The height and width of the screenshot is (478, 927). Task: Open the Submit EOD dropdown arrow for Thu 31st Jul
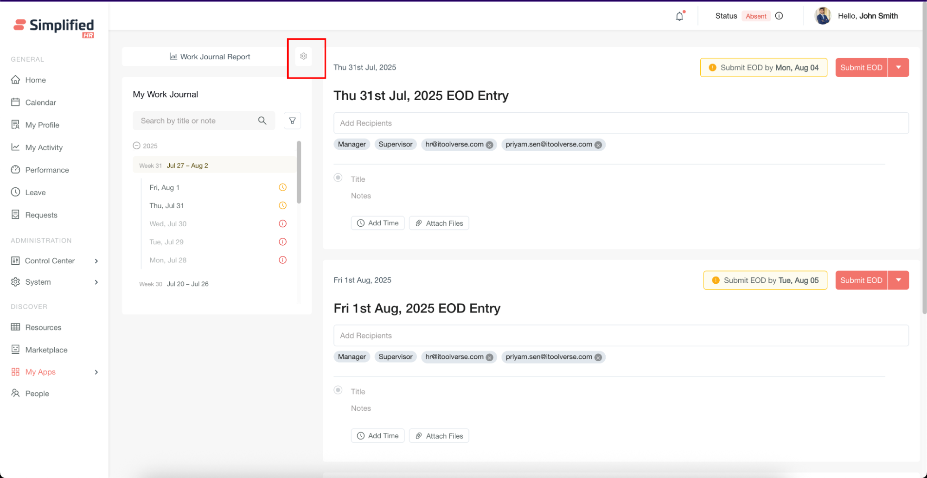(898, 67)
